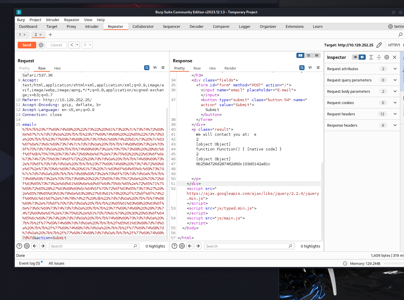Show request in Hex view
404x300 pixels.
click(x=57, y=68)
